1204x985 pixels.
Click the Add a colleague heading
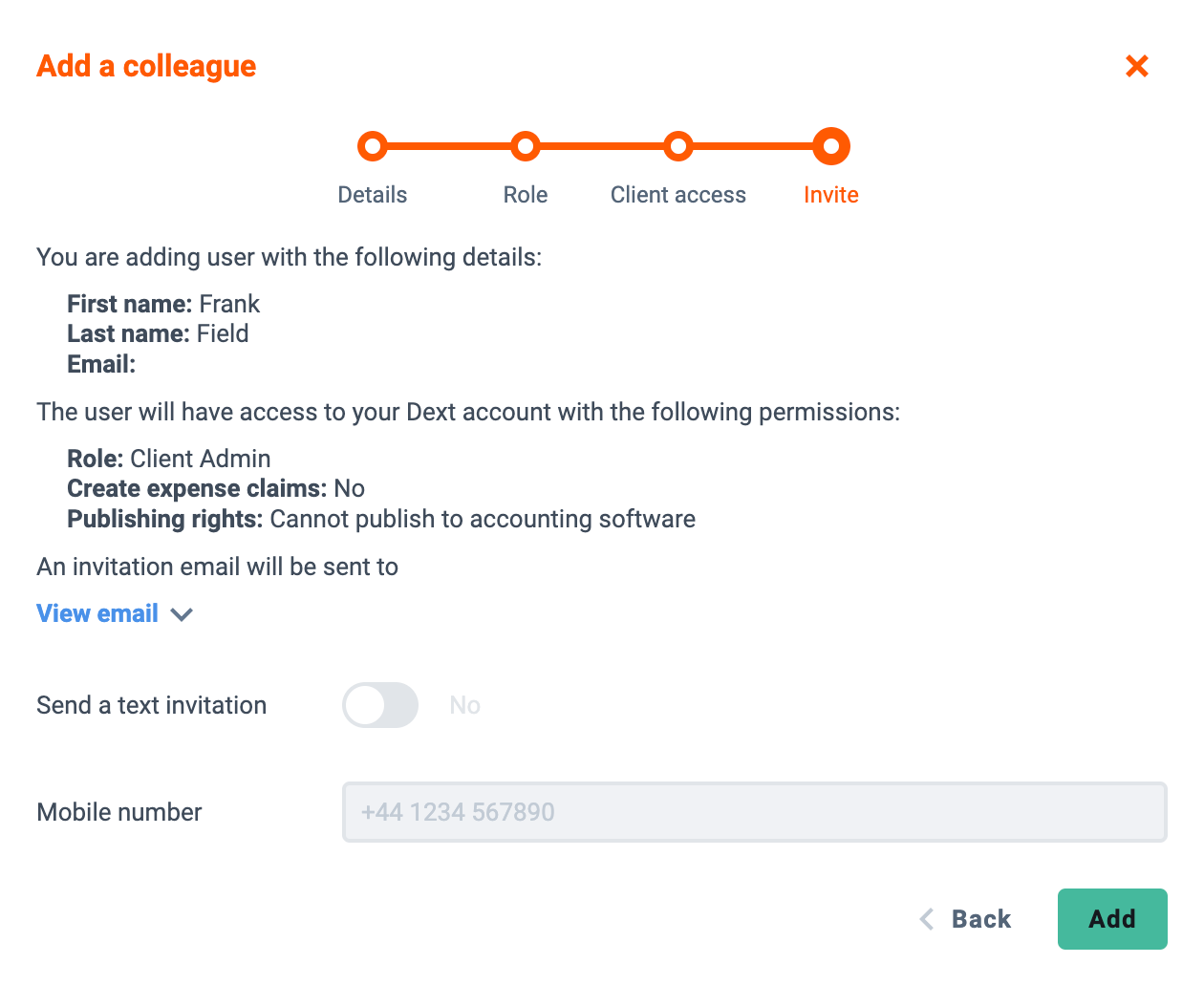(146, 66)
